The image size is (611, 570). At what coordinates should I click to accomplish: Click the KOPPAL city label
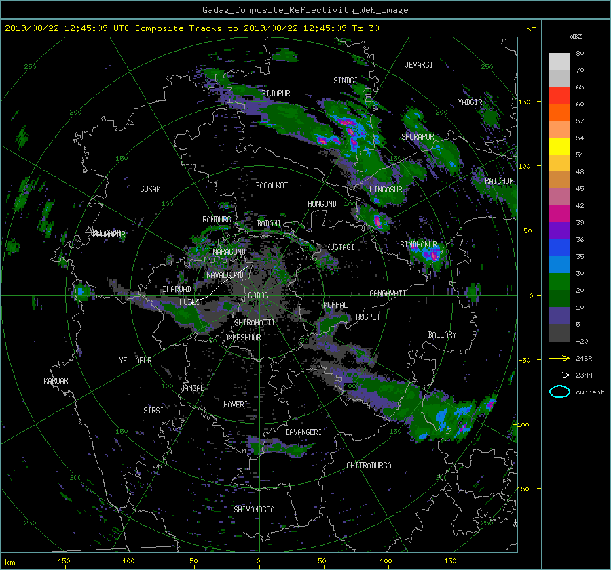[x=335, y=305]
